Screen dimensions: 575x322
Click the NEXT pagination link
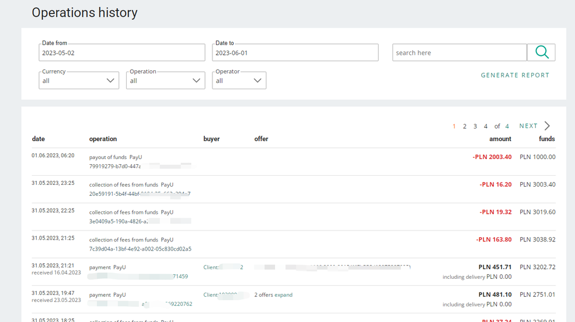[x=528, y=126]
